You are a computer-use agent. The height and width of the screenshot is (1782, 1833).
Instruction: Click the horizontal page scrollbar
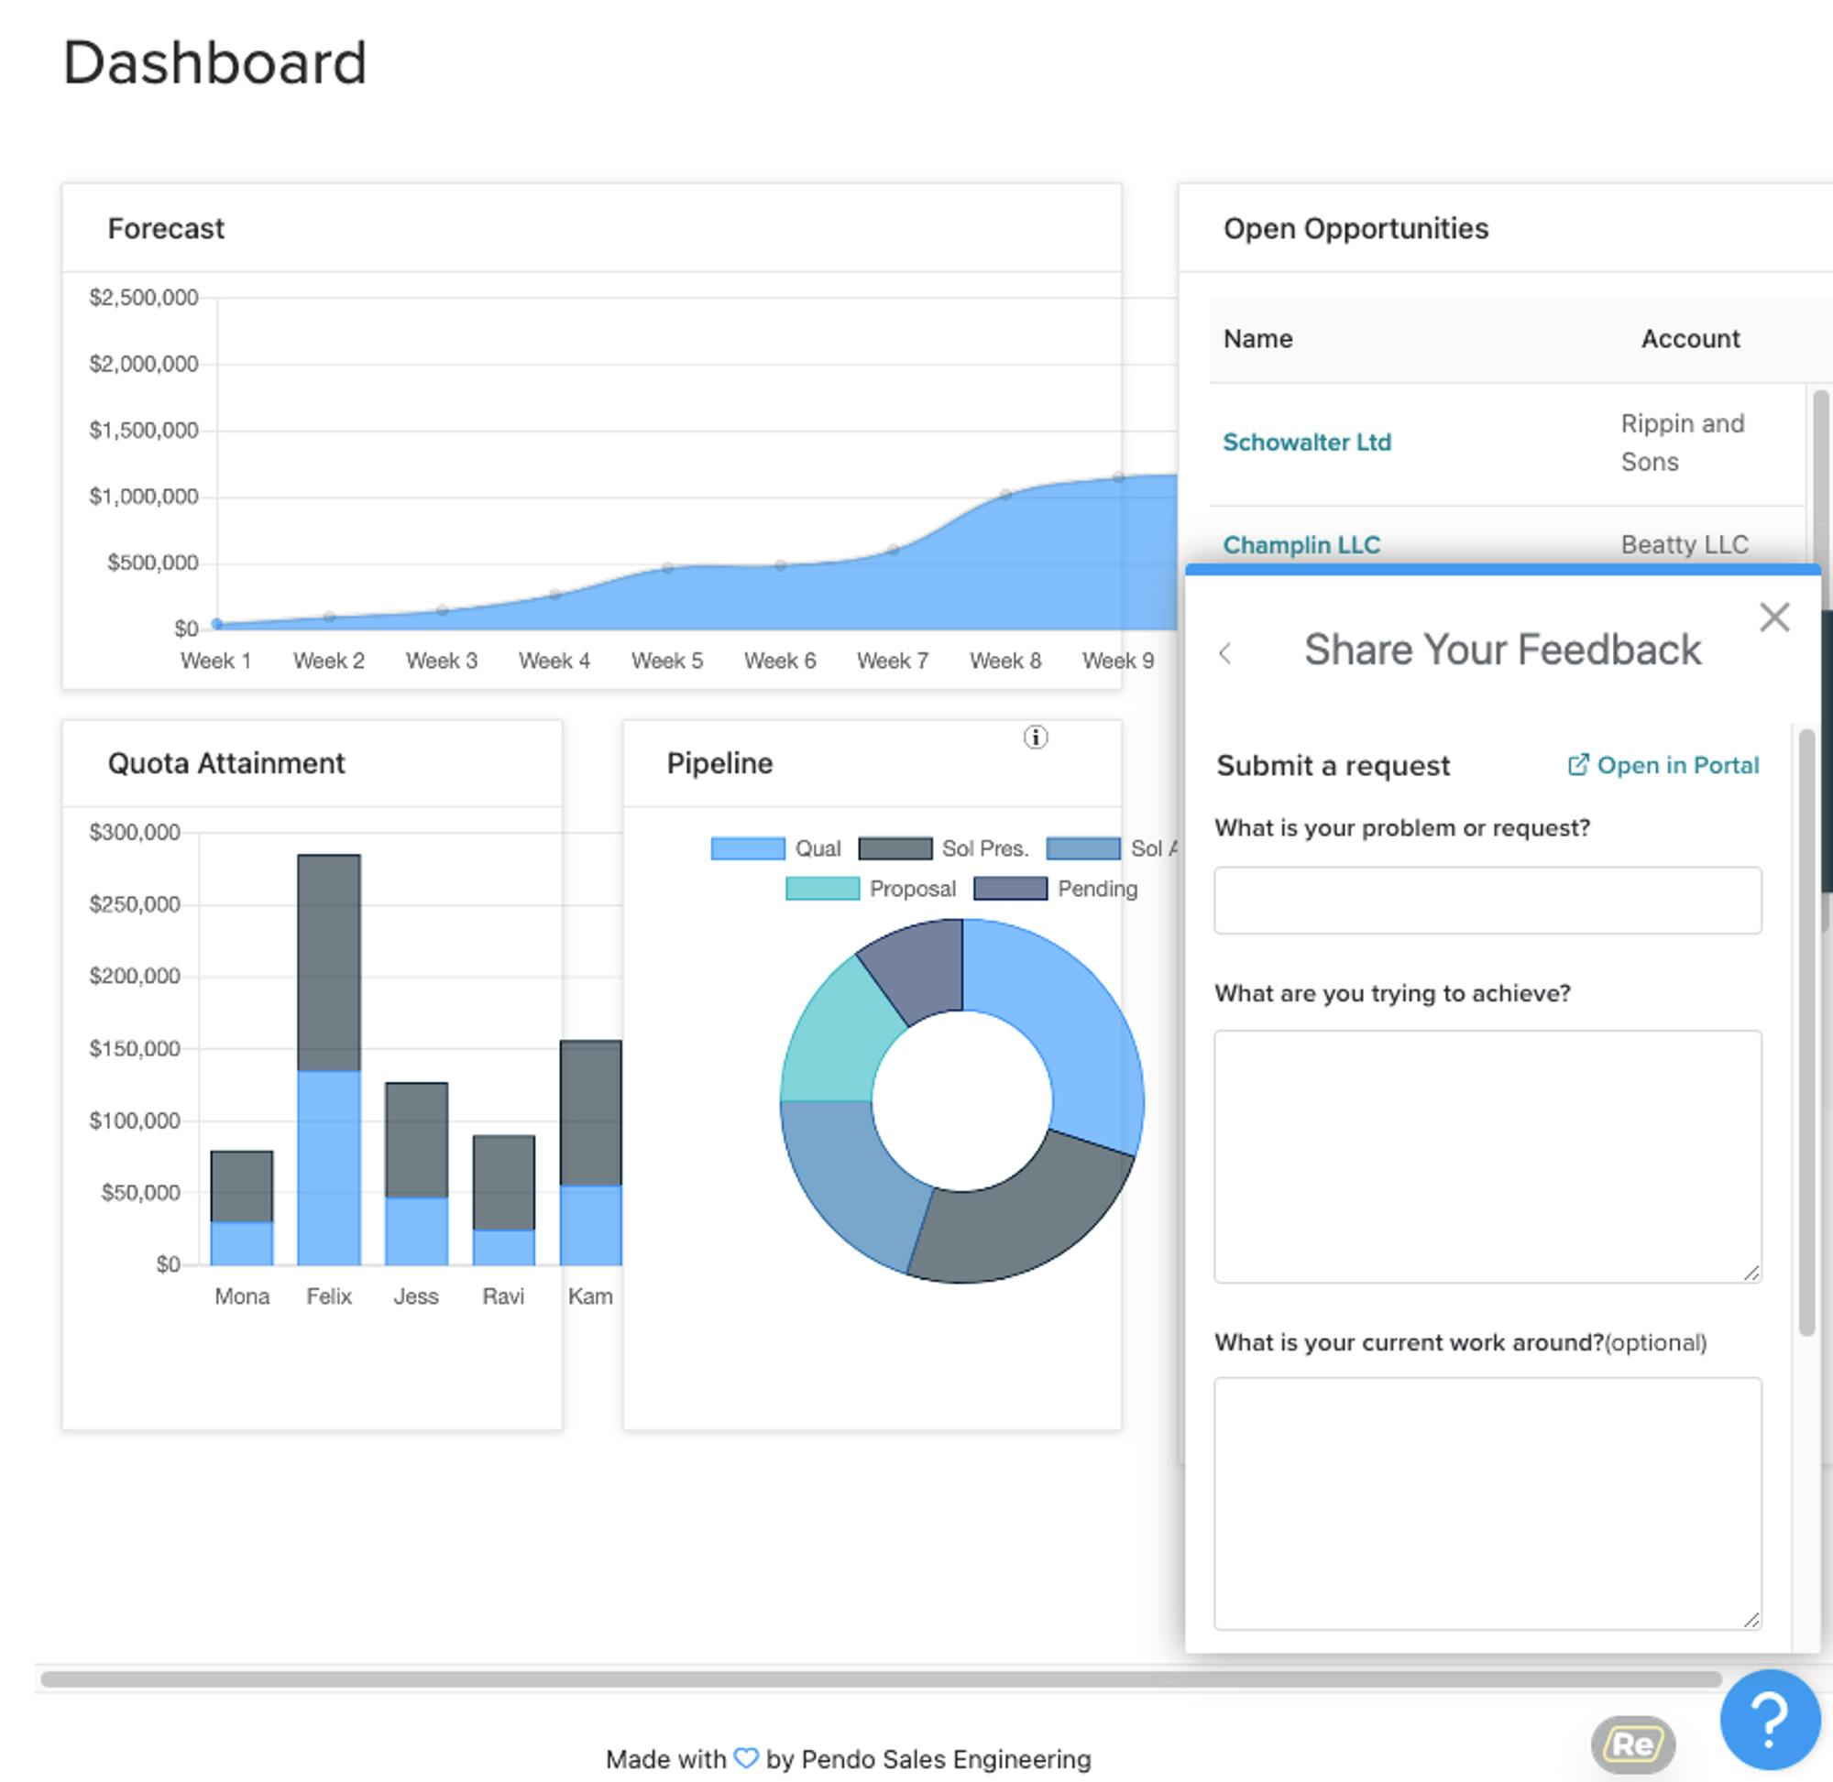point(880,1679)
